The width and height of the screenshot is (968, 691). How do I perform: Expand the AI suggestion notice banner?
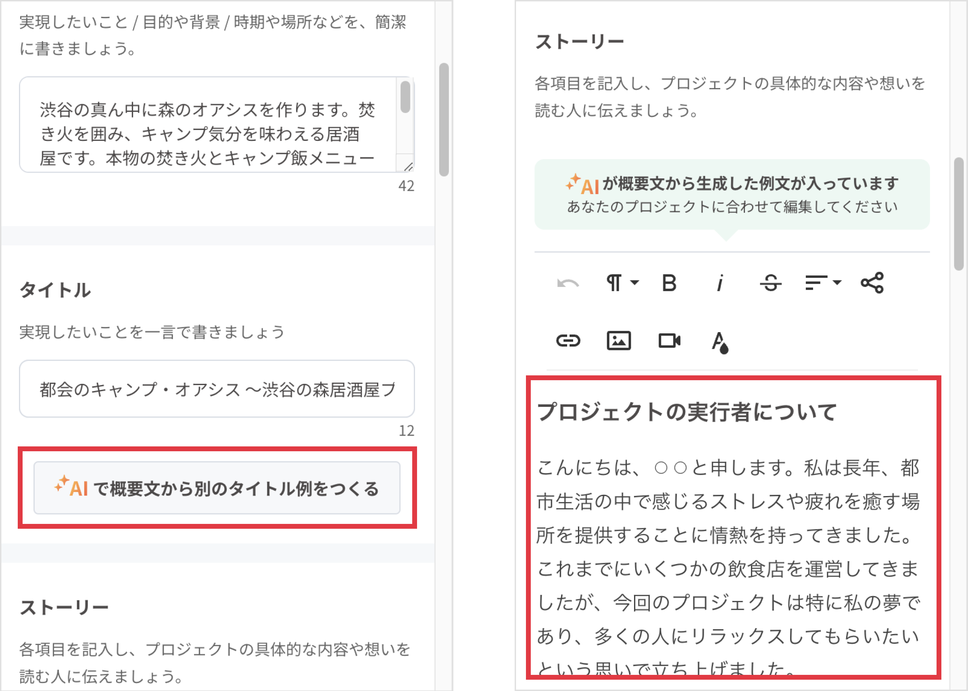coord(732,194)
